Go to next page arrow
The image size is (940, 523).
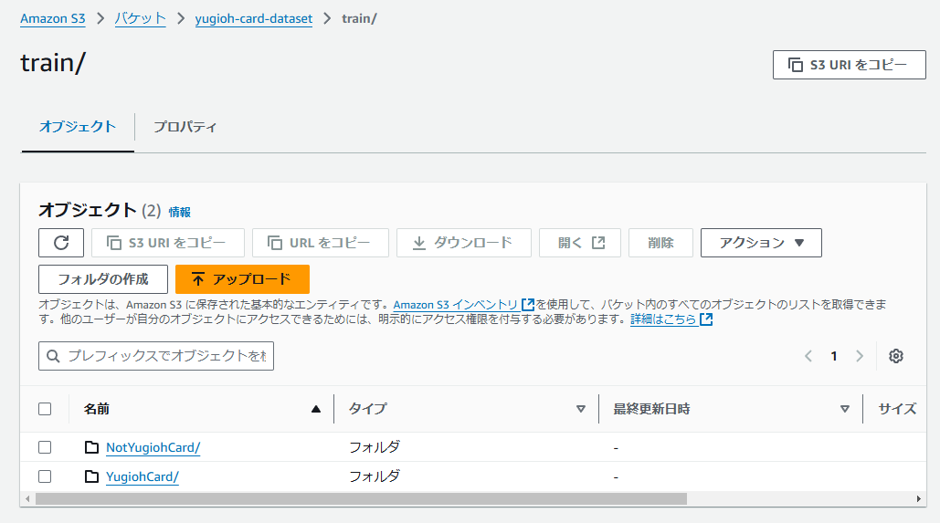point(860,356)
